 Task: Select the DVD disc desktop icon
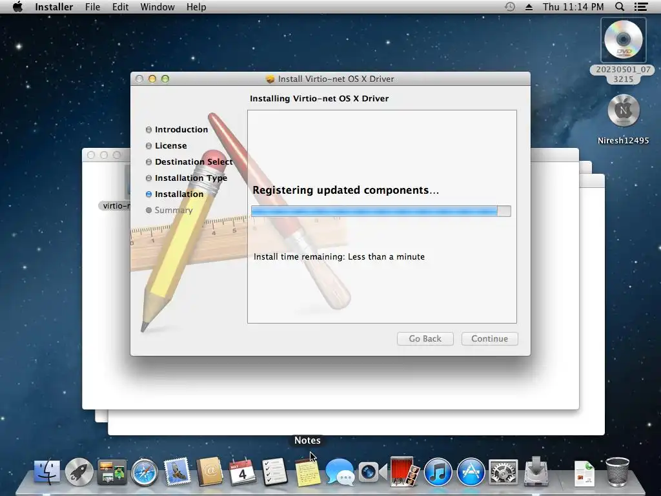tap(623, 41)
